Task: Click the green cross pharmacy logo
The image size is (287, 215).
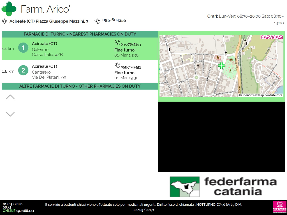Action: click(9, 9)
